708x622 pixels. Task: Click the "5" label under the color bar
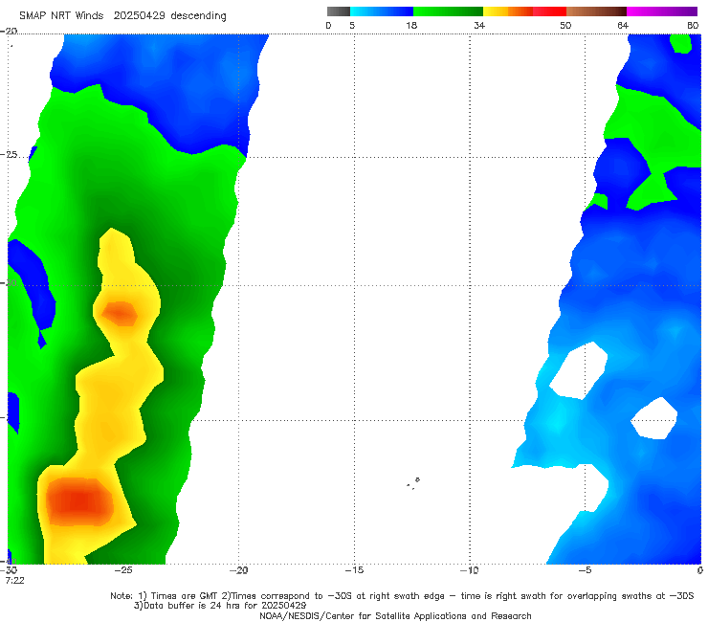(x=352, y=26)
